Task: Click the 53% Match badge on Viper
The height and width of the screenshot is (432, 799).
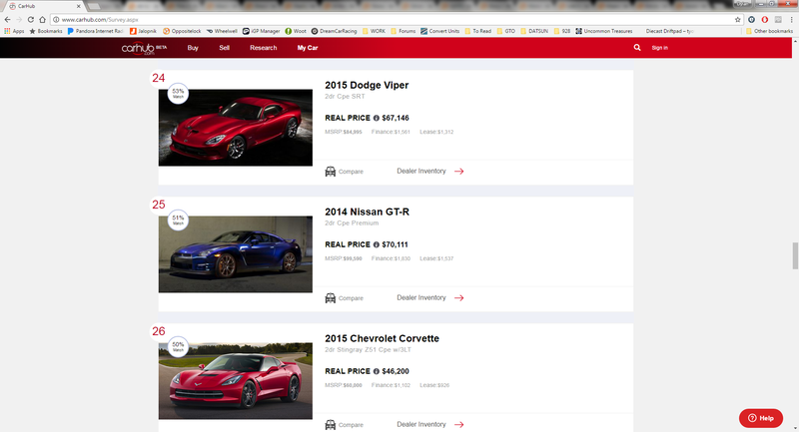Action: tap(178, 93)
